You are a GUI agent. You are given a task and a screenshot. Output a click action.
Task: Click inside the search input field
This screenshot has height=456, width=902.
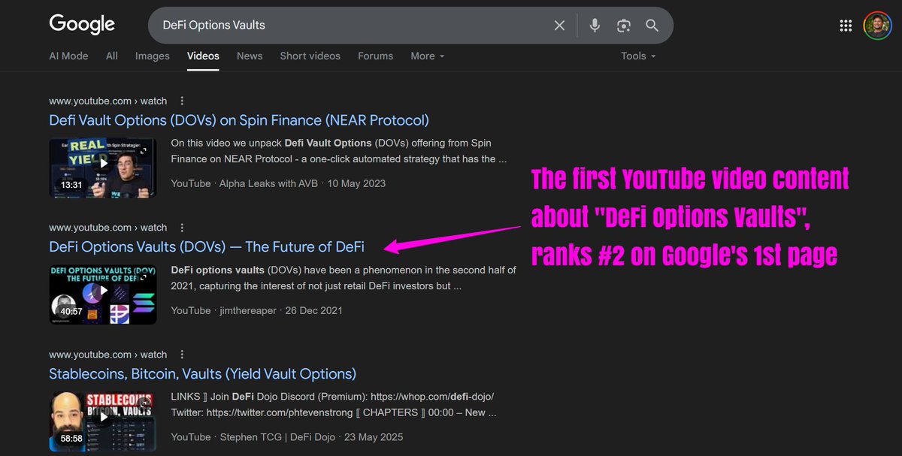click(x=338, y=25)
